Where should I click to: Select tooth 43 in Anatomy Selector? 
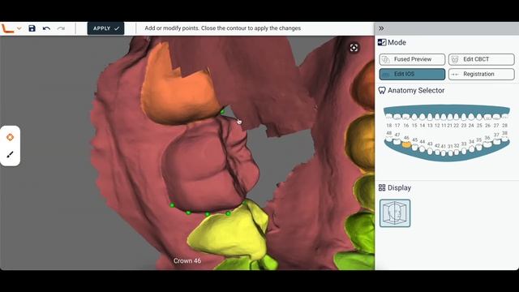[430, 152]
